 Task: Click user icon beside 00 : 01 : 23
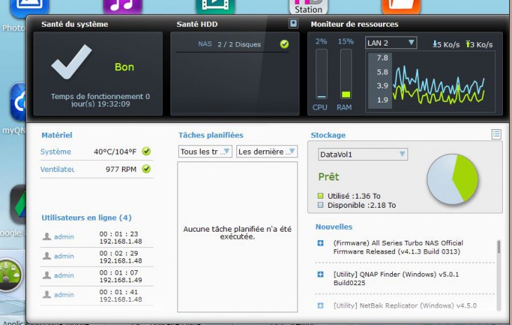[x=47, y=237]
